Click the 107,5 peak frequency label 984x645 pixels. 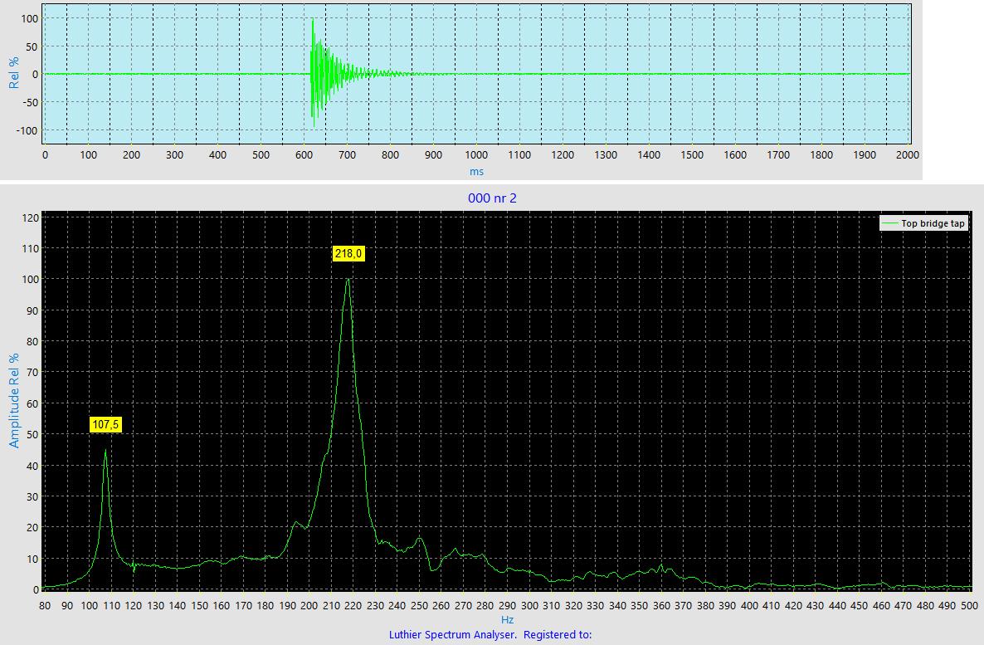coord(105,424)
